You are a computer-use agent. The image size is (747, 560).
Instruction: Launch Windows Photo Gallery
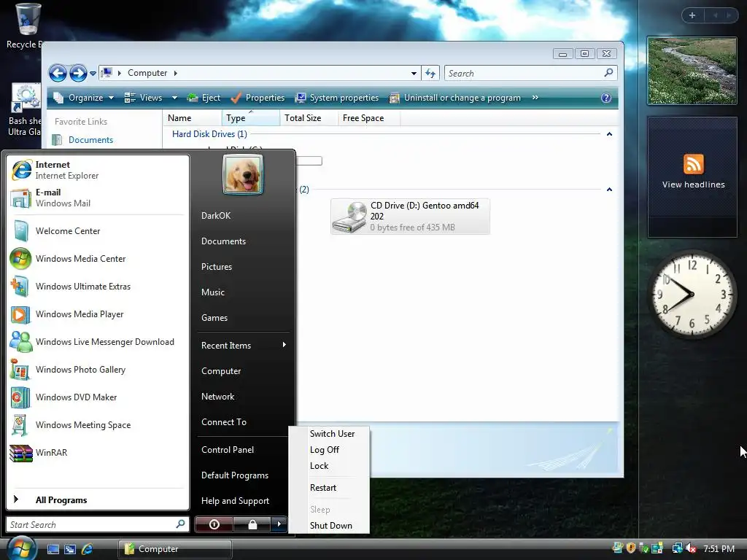pos(98,370)
